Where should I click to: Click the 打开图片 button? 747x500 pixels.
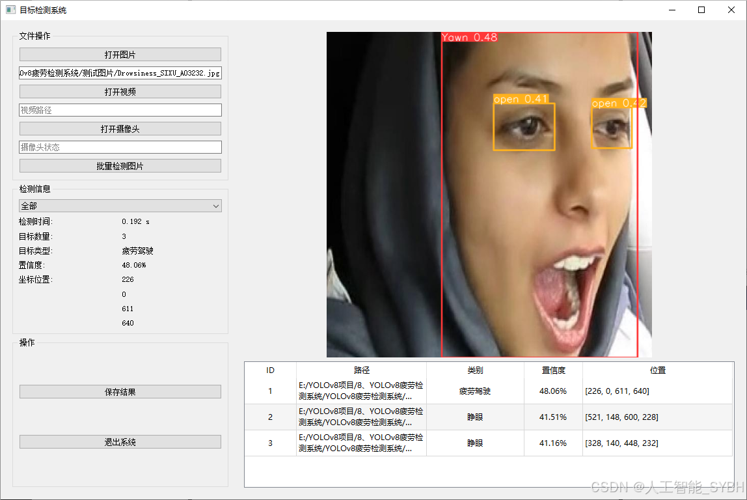click(x=120, y=54)
